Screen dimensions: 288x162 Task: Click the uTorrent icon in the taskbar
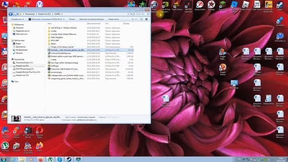(50, 159)
